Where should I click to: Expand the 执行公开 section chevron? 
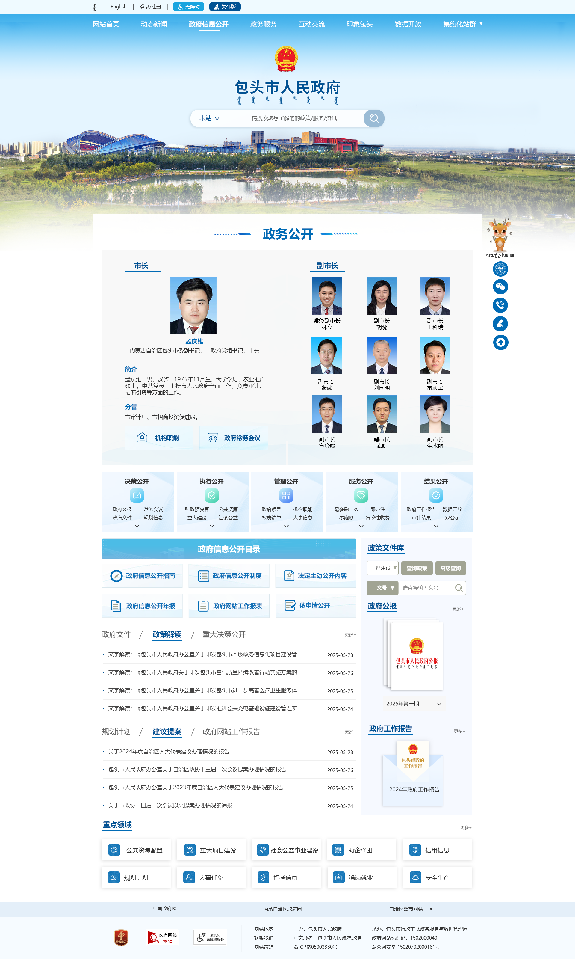click(211, 527)
